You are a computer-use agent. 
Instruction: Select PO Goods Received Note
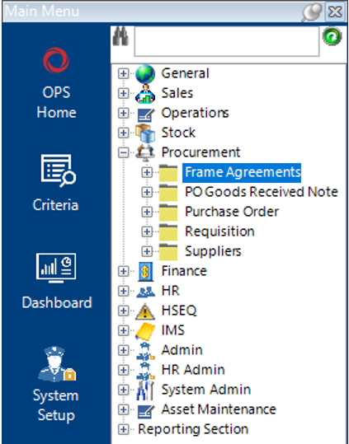click(x=262, y=192)
